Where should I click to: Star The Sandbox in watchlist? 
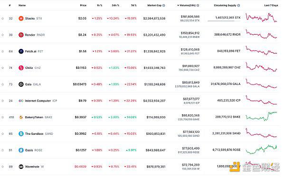pos(3,134)
